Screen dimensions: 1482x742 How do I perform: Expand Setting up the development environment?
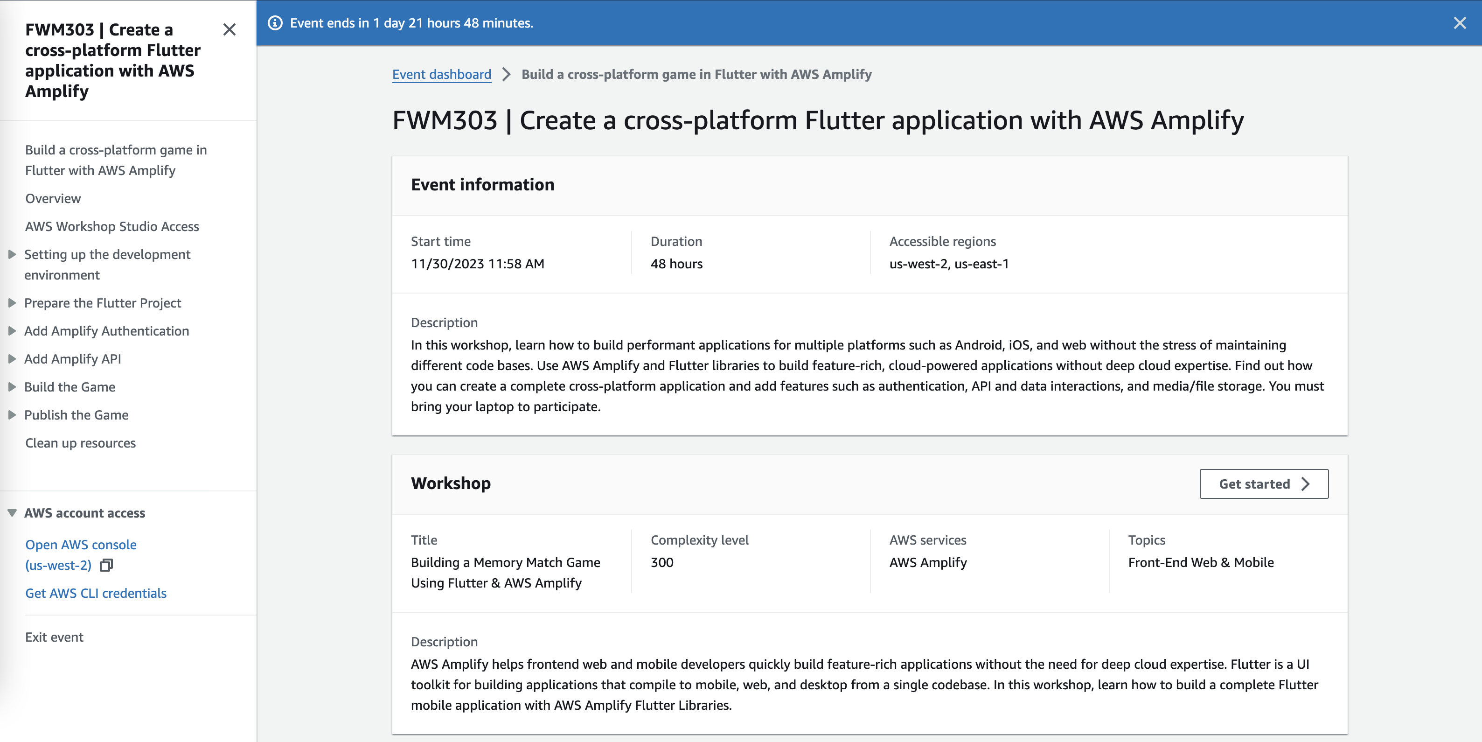[x=12, y=254]
